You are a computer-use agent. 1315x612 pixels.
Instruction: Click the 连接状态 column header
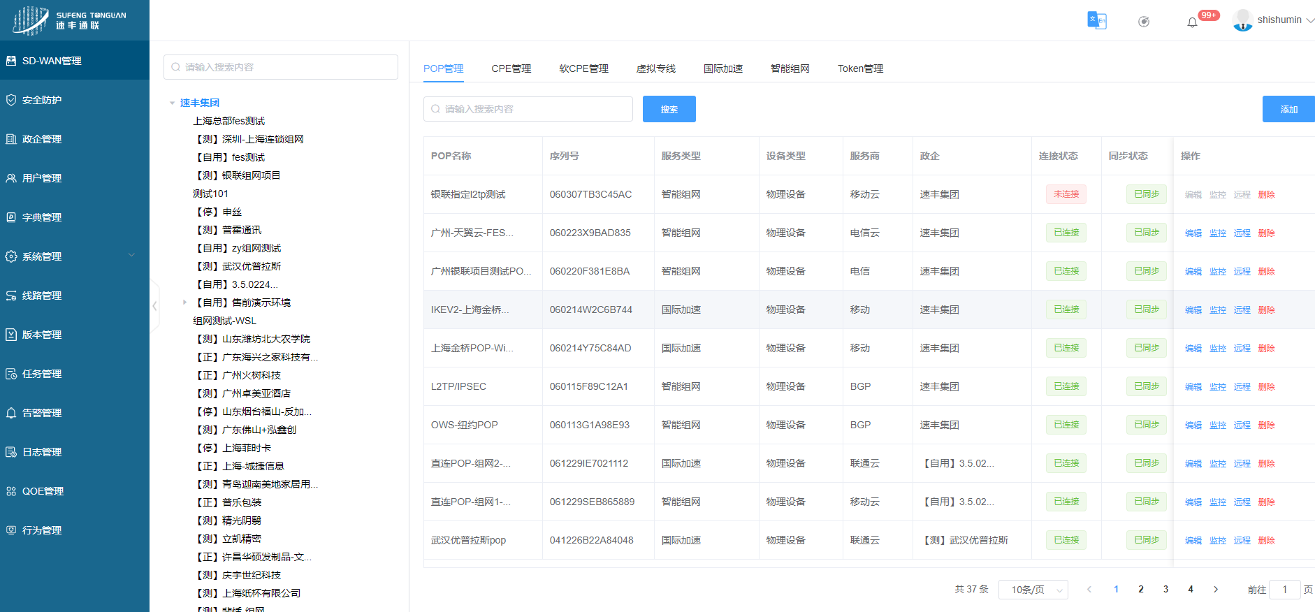click(1059, 156)
